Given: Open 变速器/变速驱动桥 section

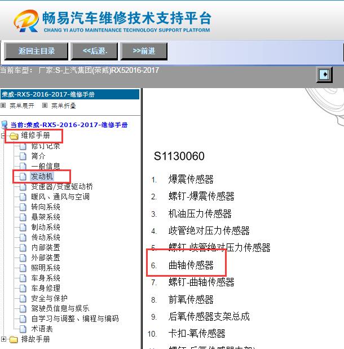Looking at the screenshot, I should tap(62, 186).
